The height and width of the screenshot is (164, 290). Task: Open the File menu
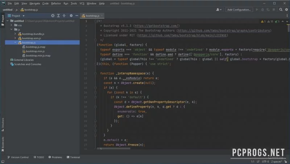coord(10,3)
